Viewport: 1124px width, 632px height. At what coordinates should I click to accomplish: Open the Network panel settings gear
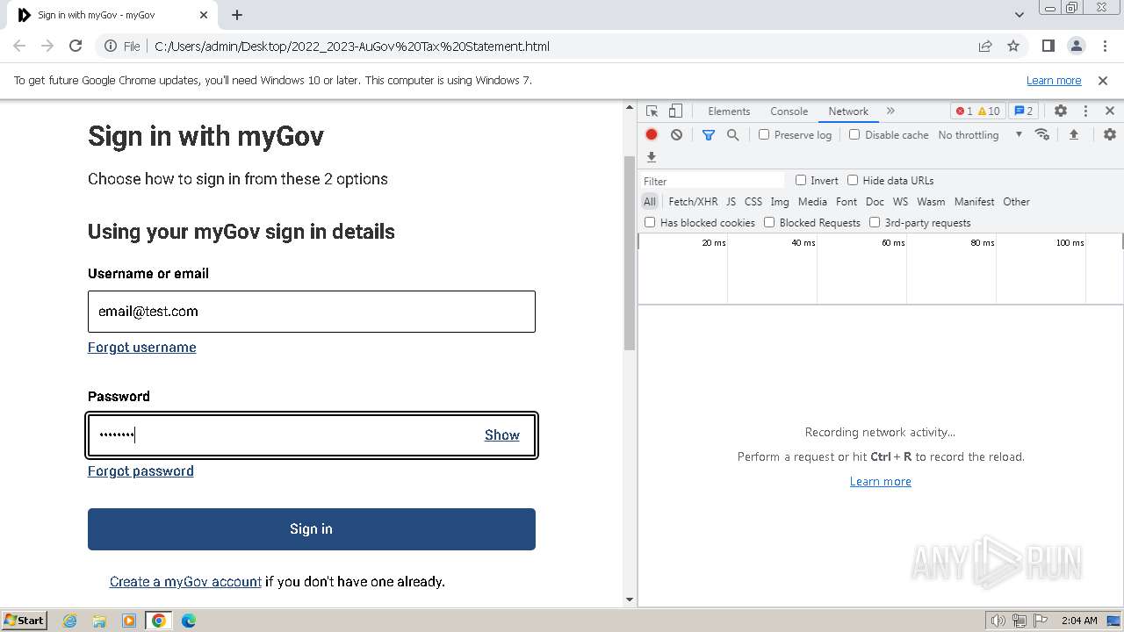[1110, 134]
